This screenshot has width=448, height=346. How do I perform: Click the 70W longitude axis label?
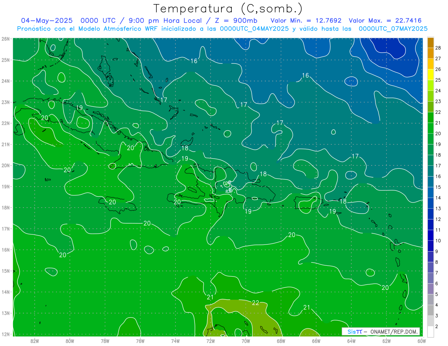point(246,341)
